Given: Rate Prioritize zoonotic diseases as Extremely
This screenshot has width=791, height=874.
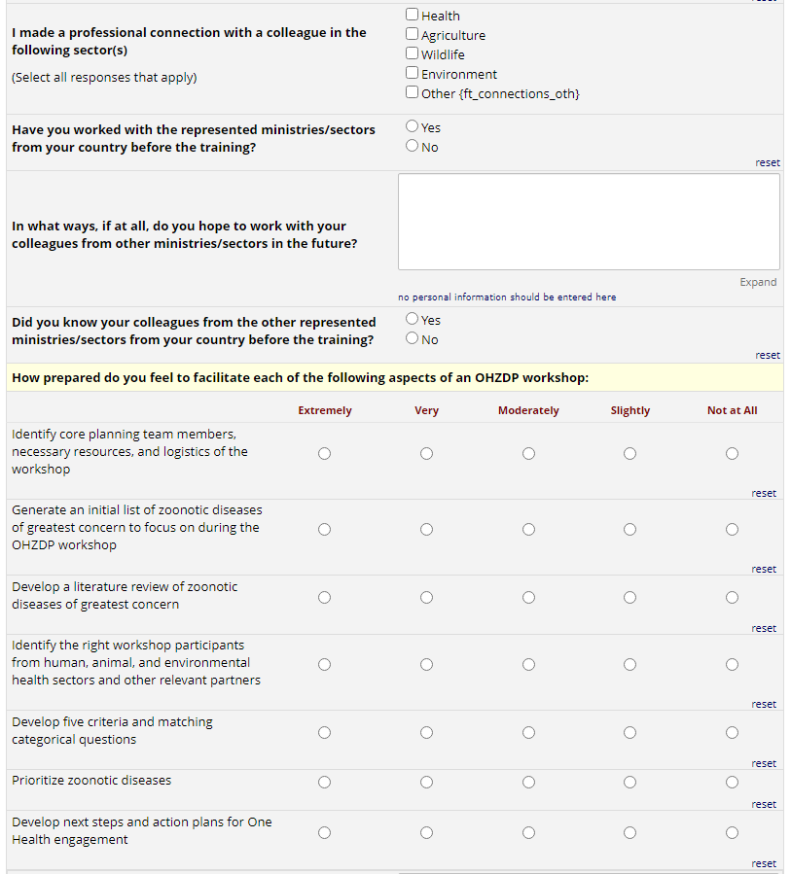Looking at the screenshot, I should click(324, 782).
